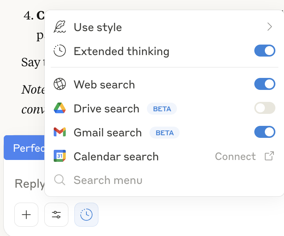Screen dimensions: 284x236
Task: Enable the Drive search toggle
Action: pos(265,109)
